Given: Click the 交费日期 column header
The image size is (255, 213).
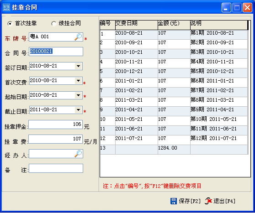Looking at the screenshot, I should tap(137, 25).
